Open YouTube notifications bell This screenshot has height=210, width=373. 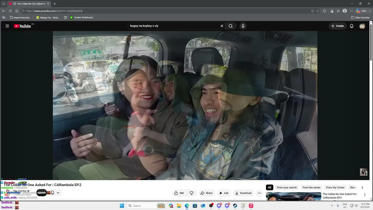coord(352,26)
